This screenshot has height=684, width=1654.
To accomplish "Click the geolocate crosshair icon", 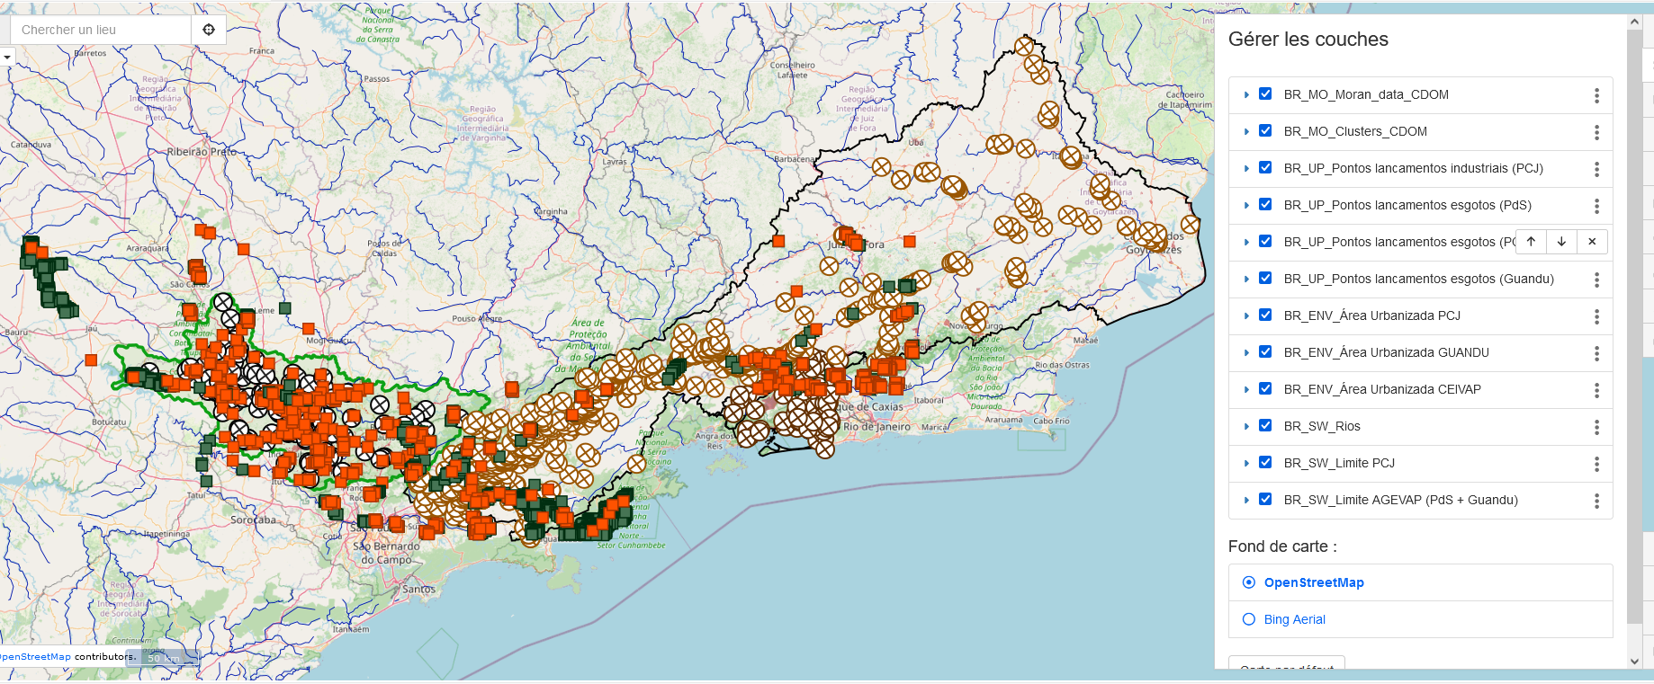I will click(x=209, y=30).
